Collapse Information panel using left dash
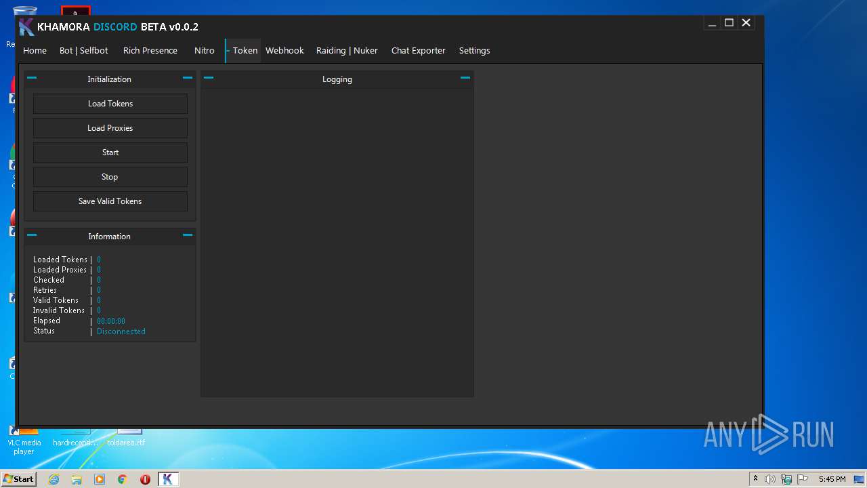 coord(32,235)
